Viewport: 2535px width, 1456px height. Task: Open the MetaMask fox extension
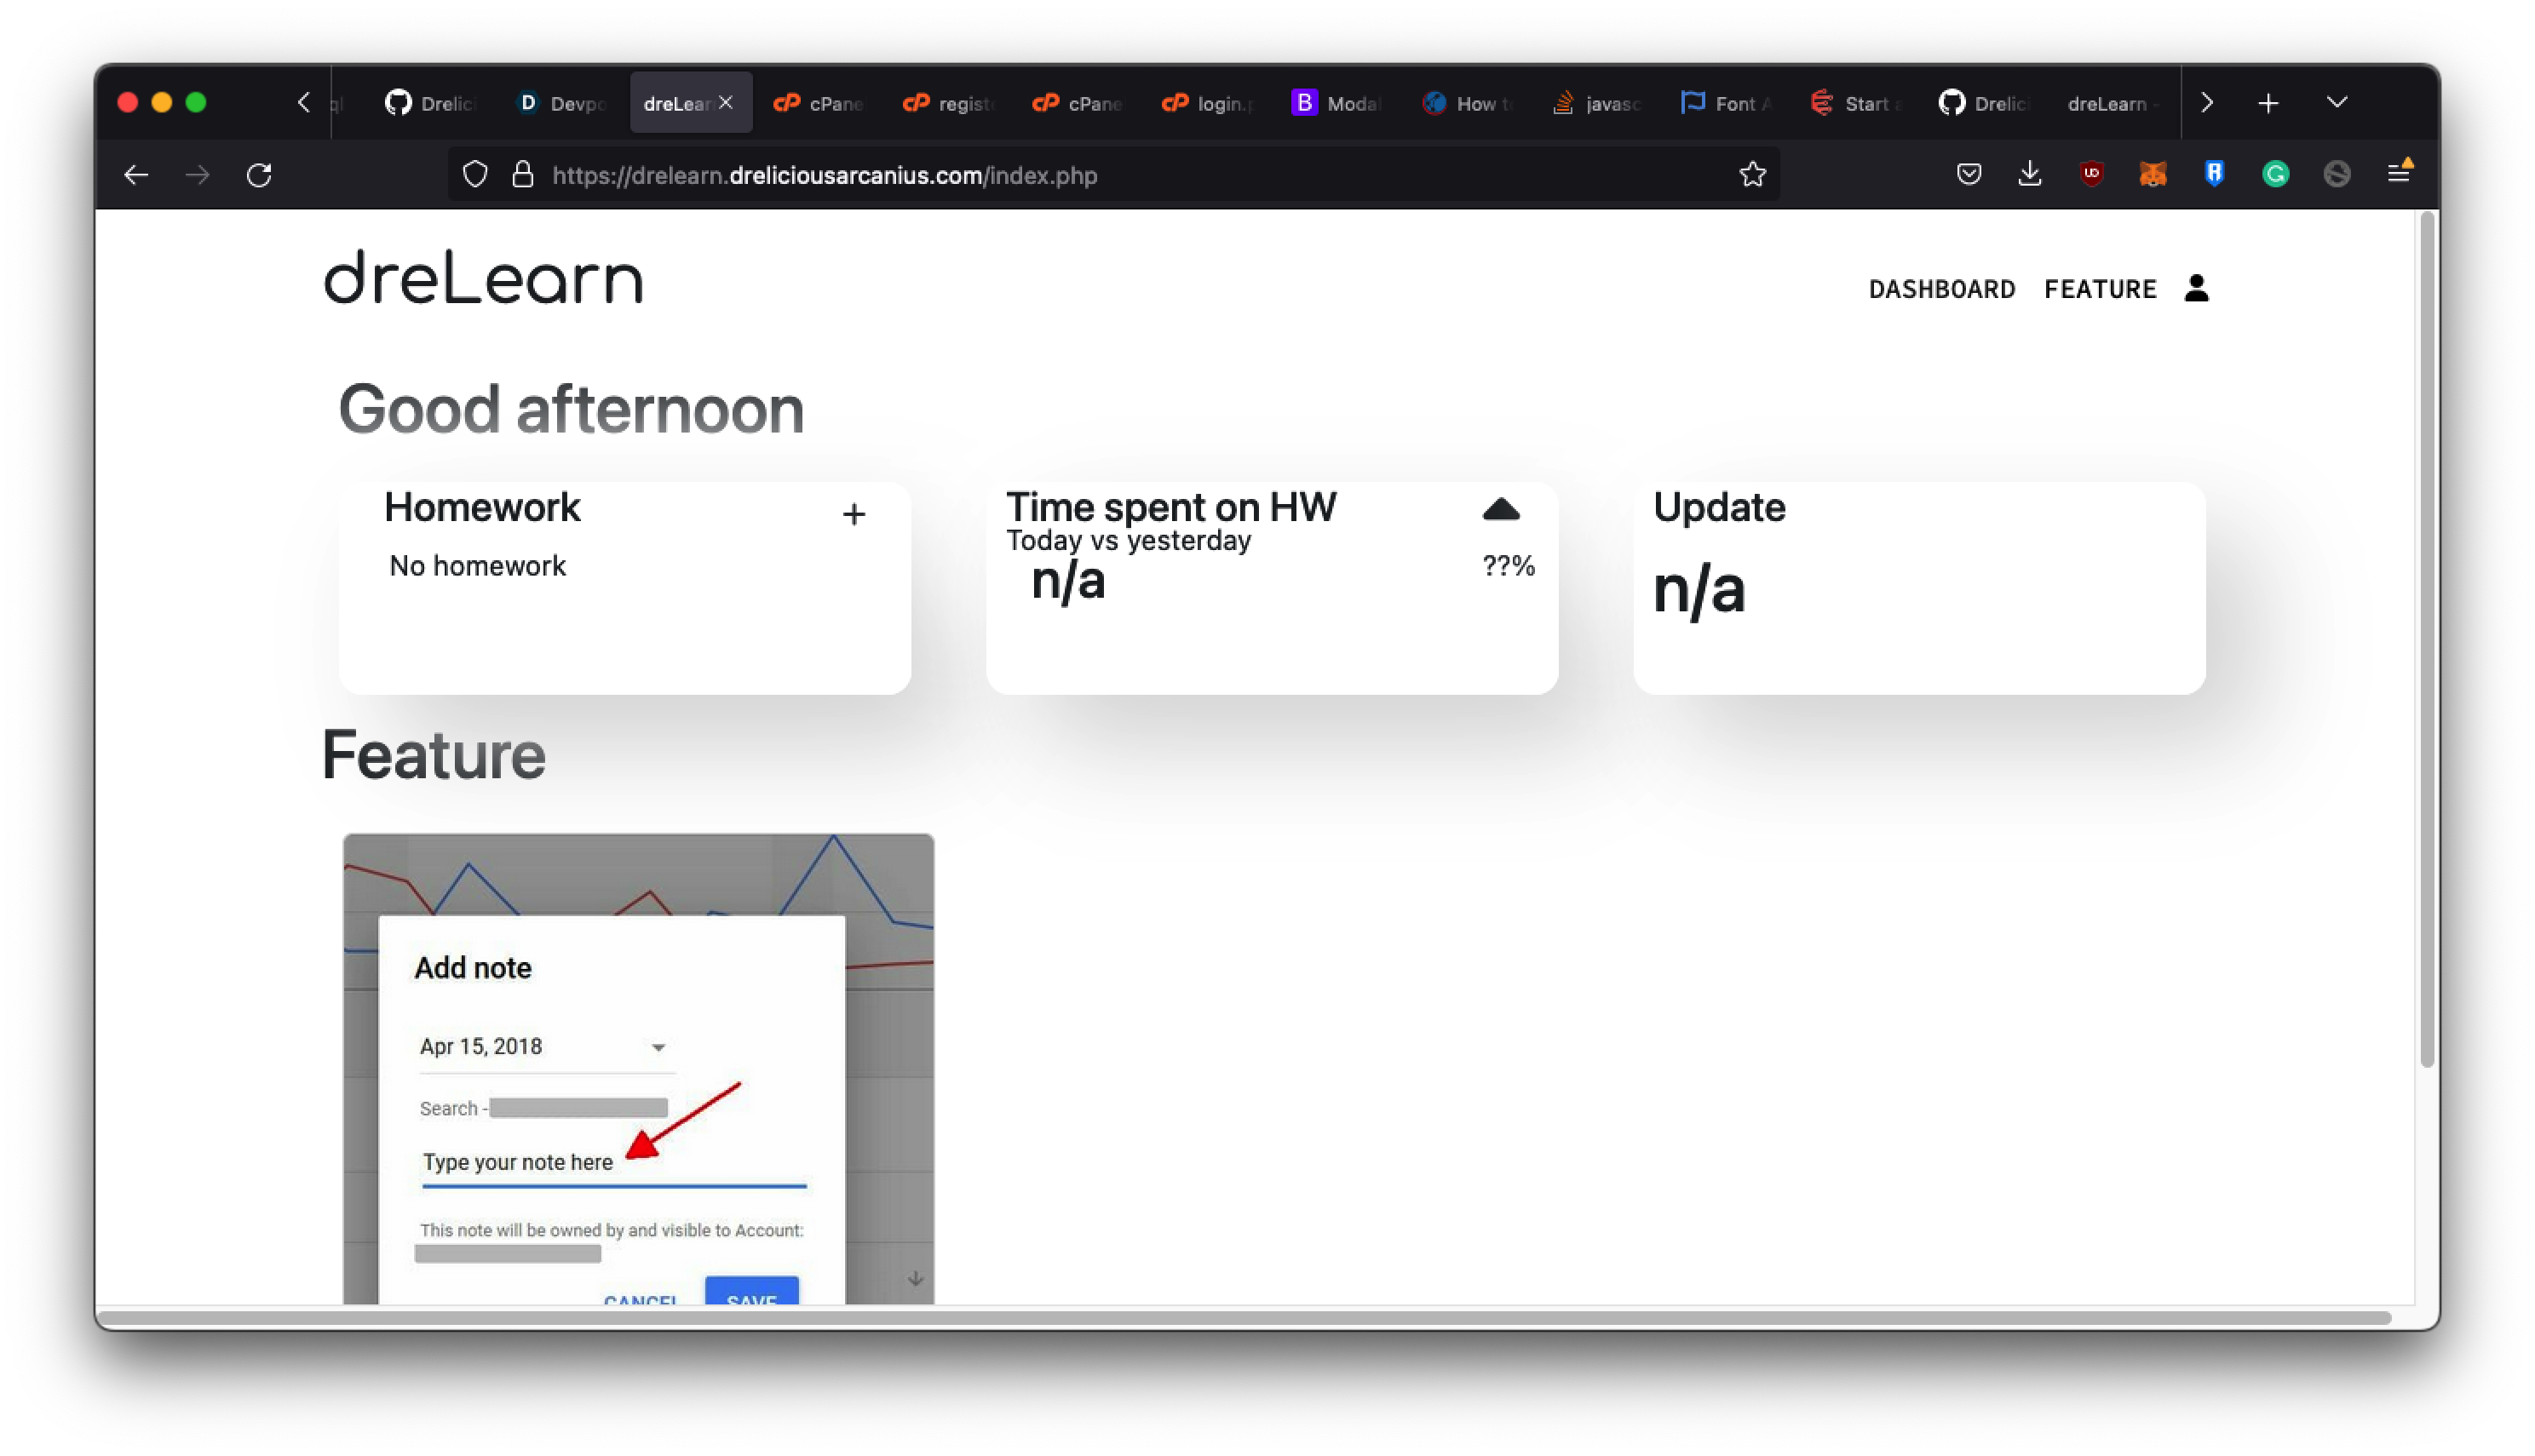2153,175
